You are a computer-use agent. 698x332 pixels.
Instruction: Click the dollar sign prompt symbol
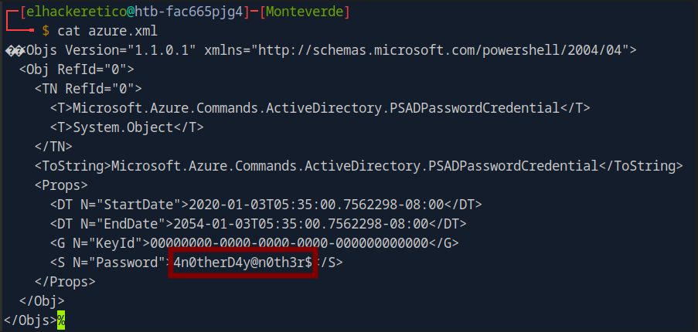click(46, 30)
